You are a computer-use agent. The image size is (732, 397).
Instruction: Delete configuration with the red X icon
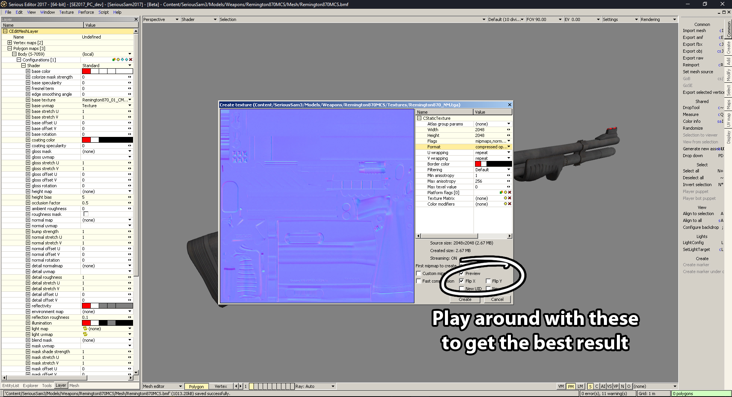coord(131,59)
